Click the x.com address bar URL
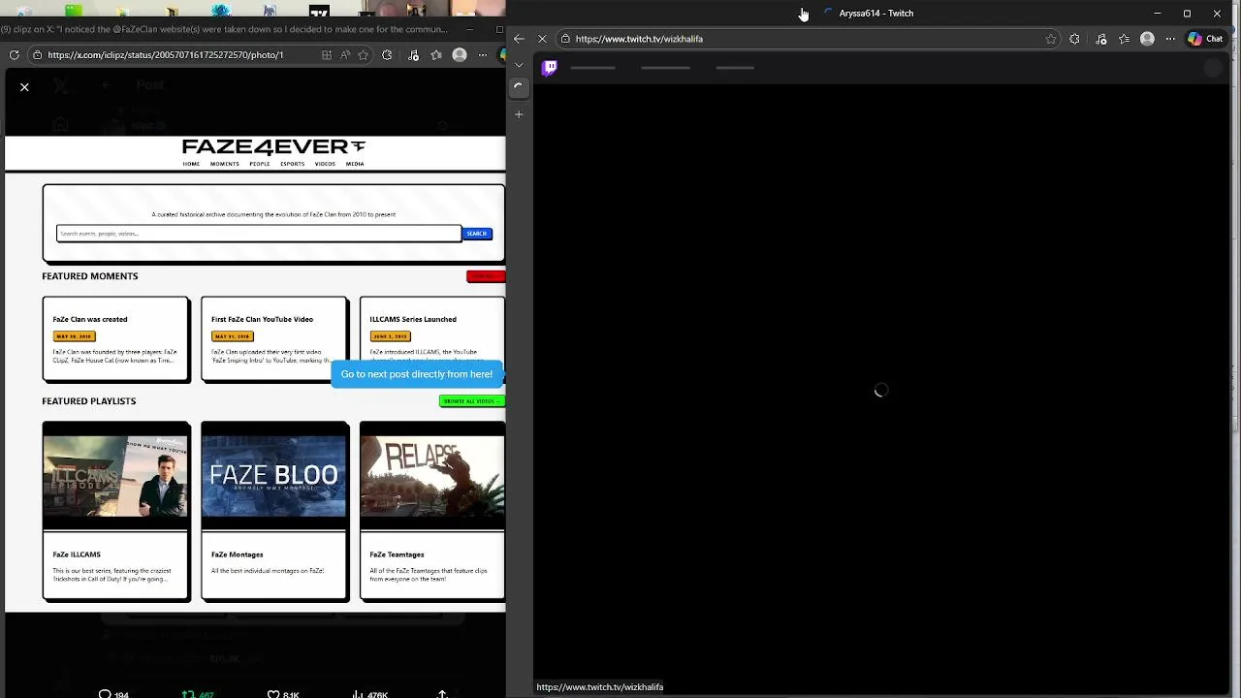The height and width of the screenshot is (698, 1241). [166, 55]
